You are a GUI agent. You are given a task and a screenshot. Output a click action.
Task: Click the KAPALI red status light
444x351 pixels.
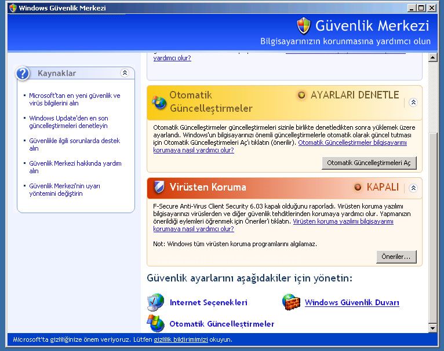coord(358,187)
